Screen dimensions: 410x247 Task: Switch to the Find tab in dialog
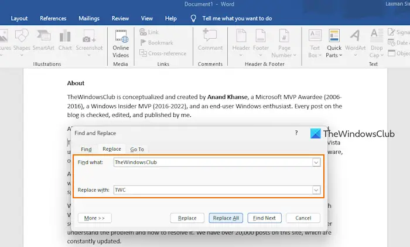click(x=86, y=149)
